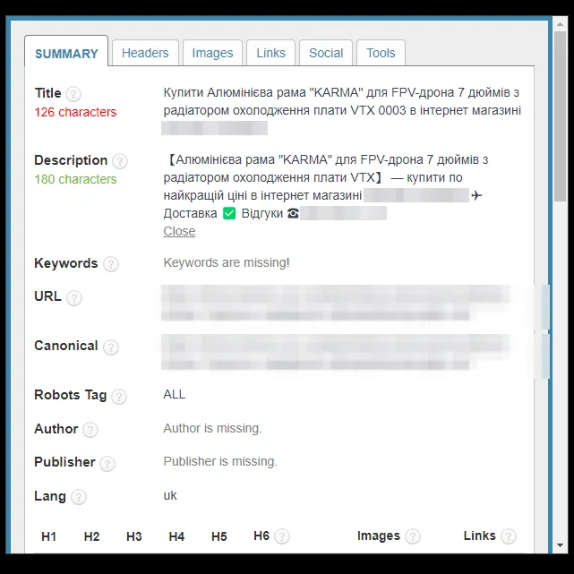Open the Headers tab

point(145,53)
